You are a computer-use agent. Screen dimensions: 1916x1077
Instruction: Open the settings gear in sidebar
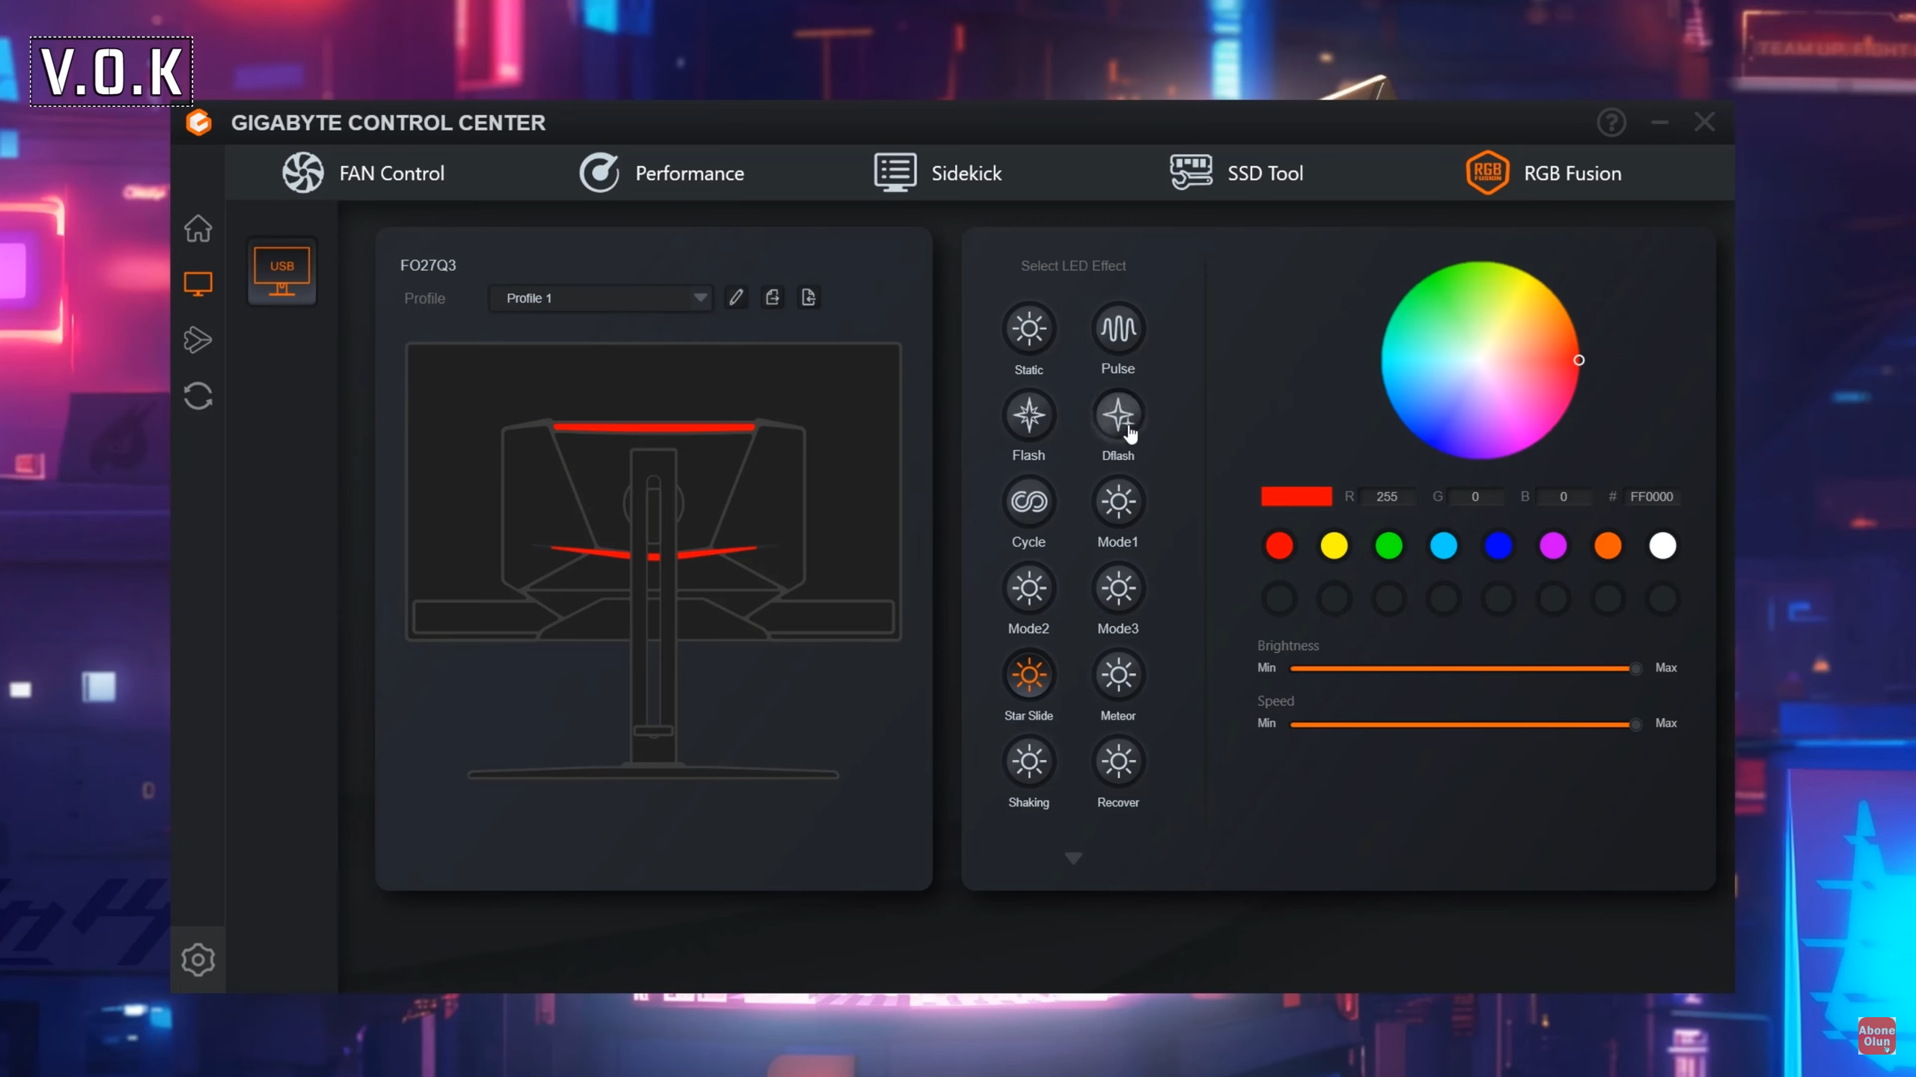click(198, 960)
